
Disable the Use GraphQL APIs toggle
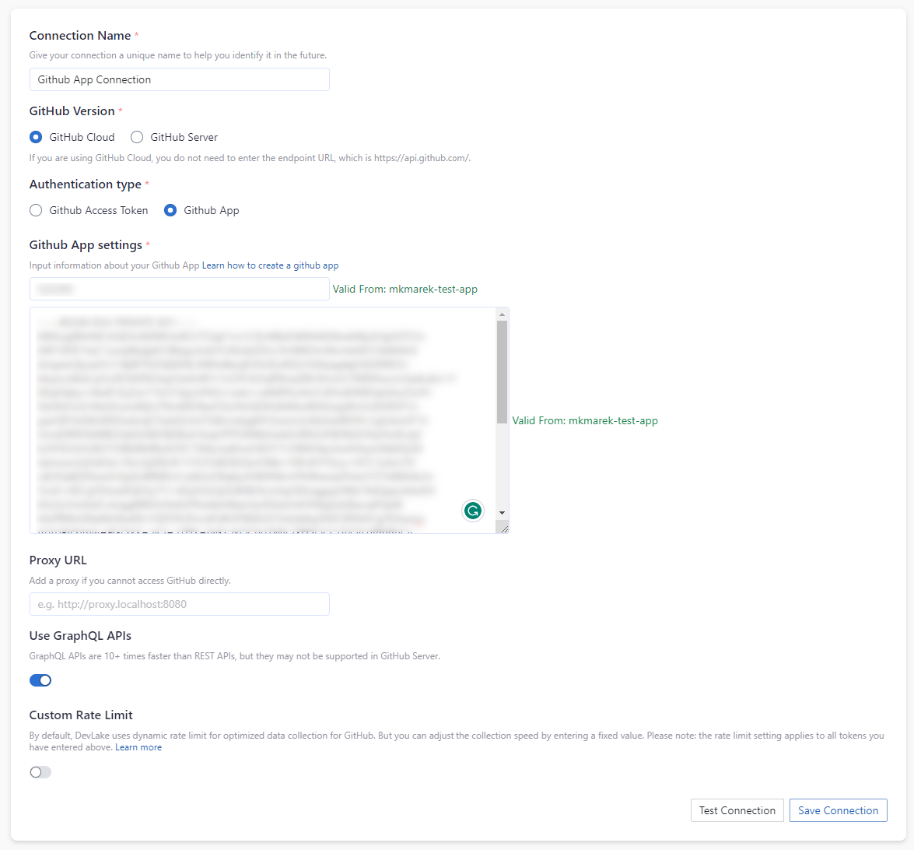pyautogui.click(x=40, y=680)
